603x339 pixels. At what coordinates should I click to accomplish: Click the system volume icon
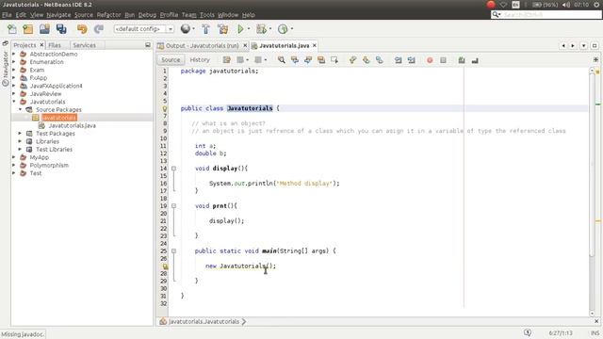[566, 5]
